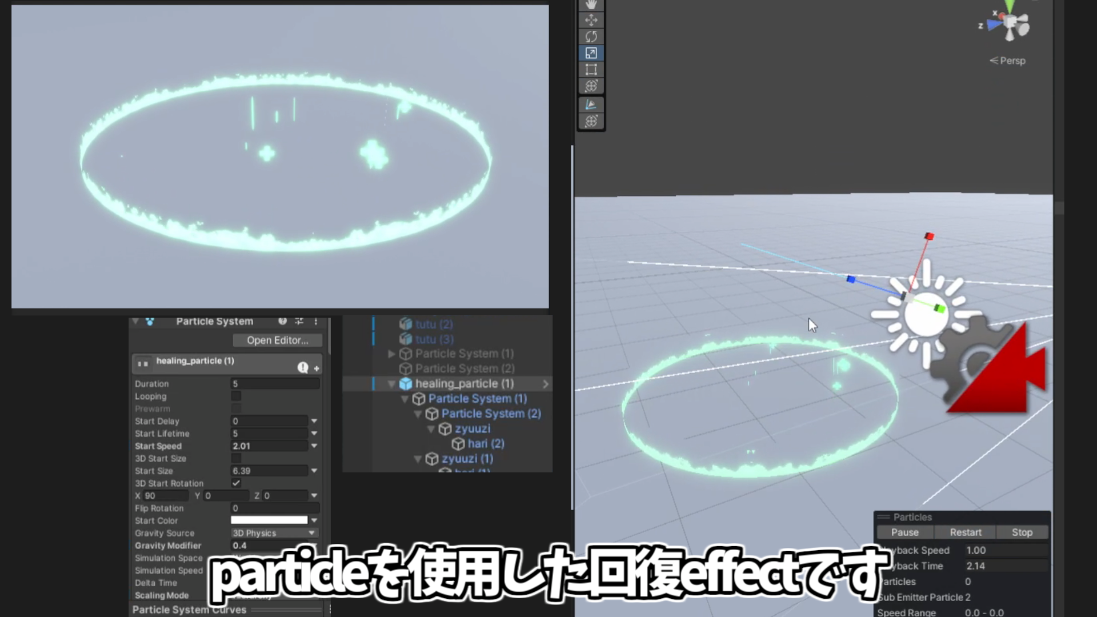
Task: Select the Move tool
Action: [x=591, y=19]
